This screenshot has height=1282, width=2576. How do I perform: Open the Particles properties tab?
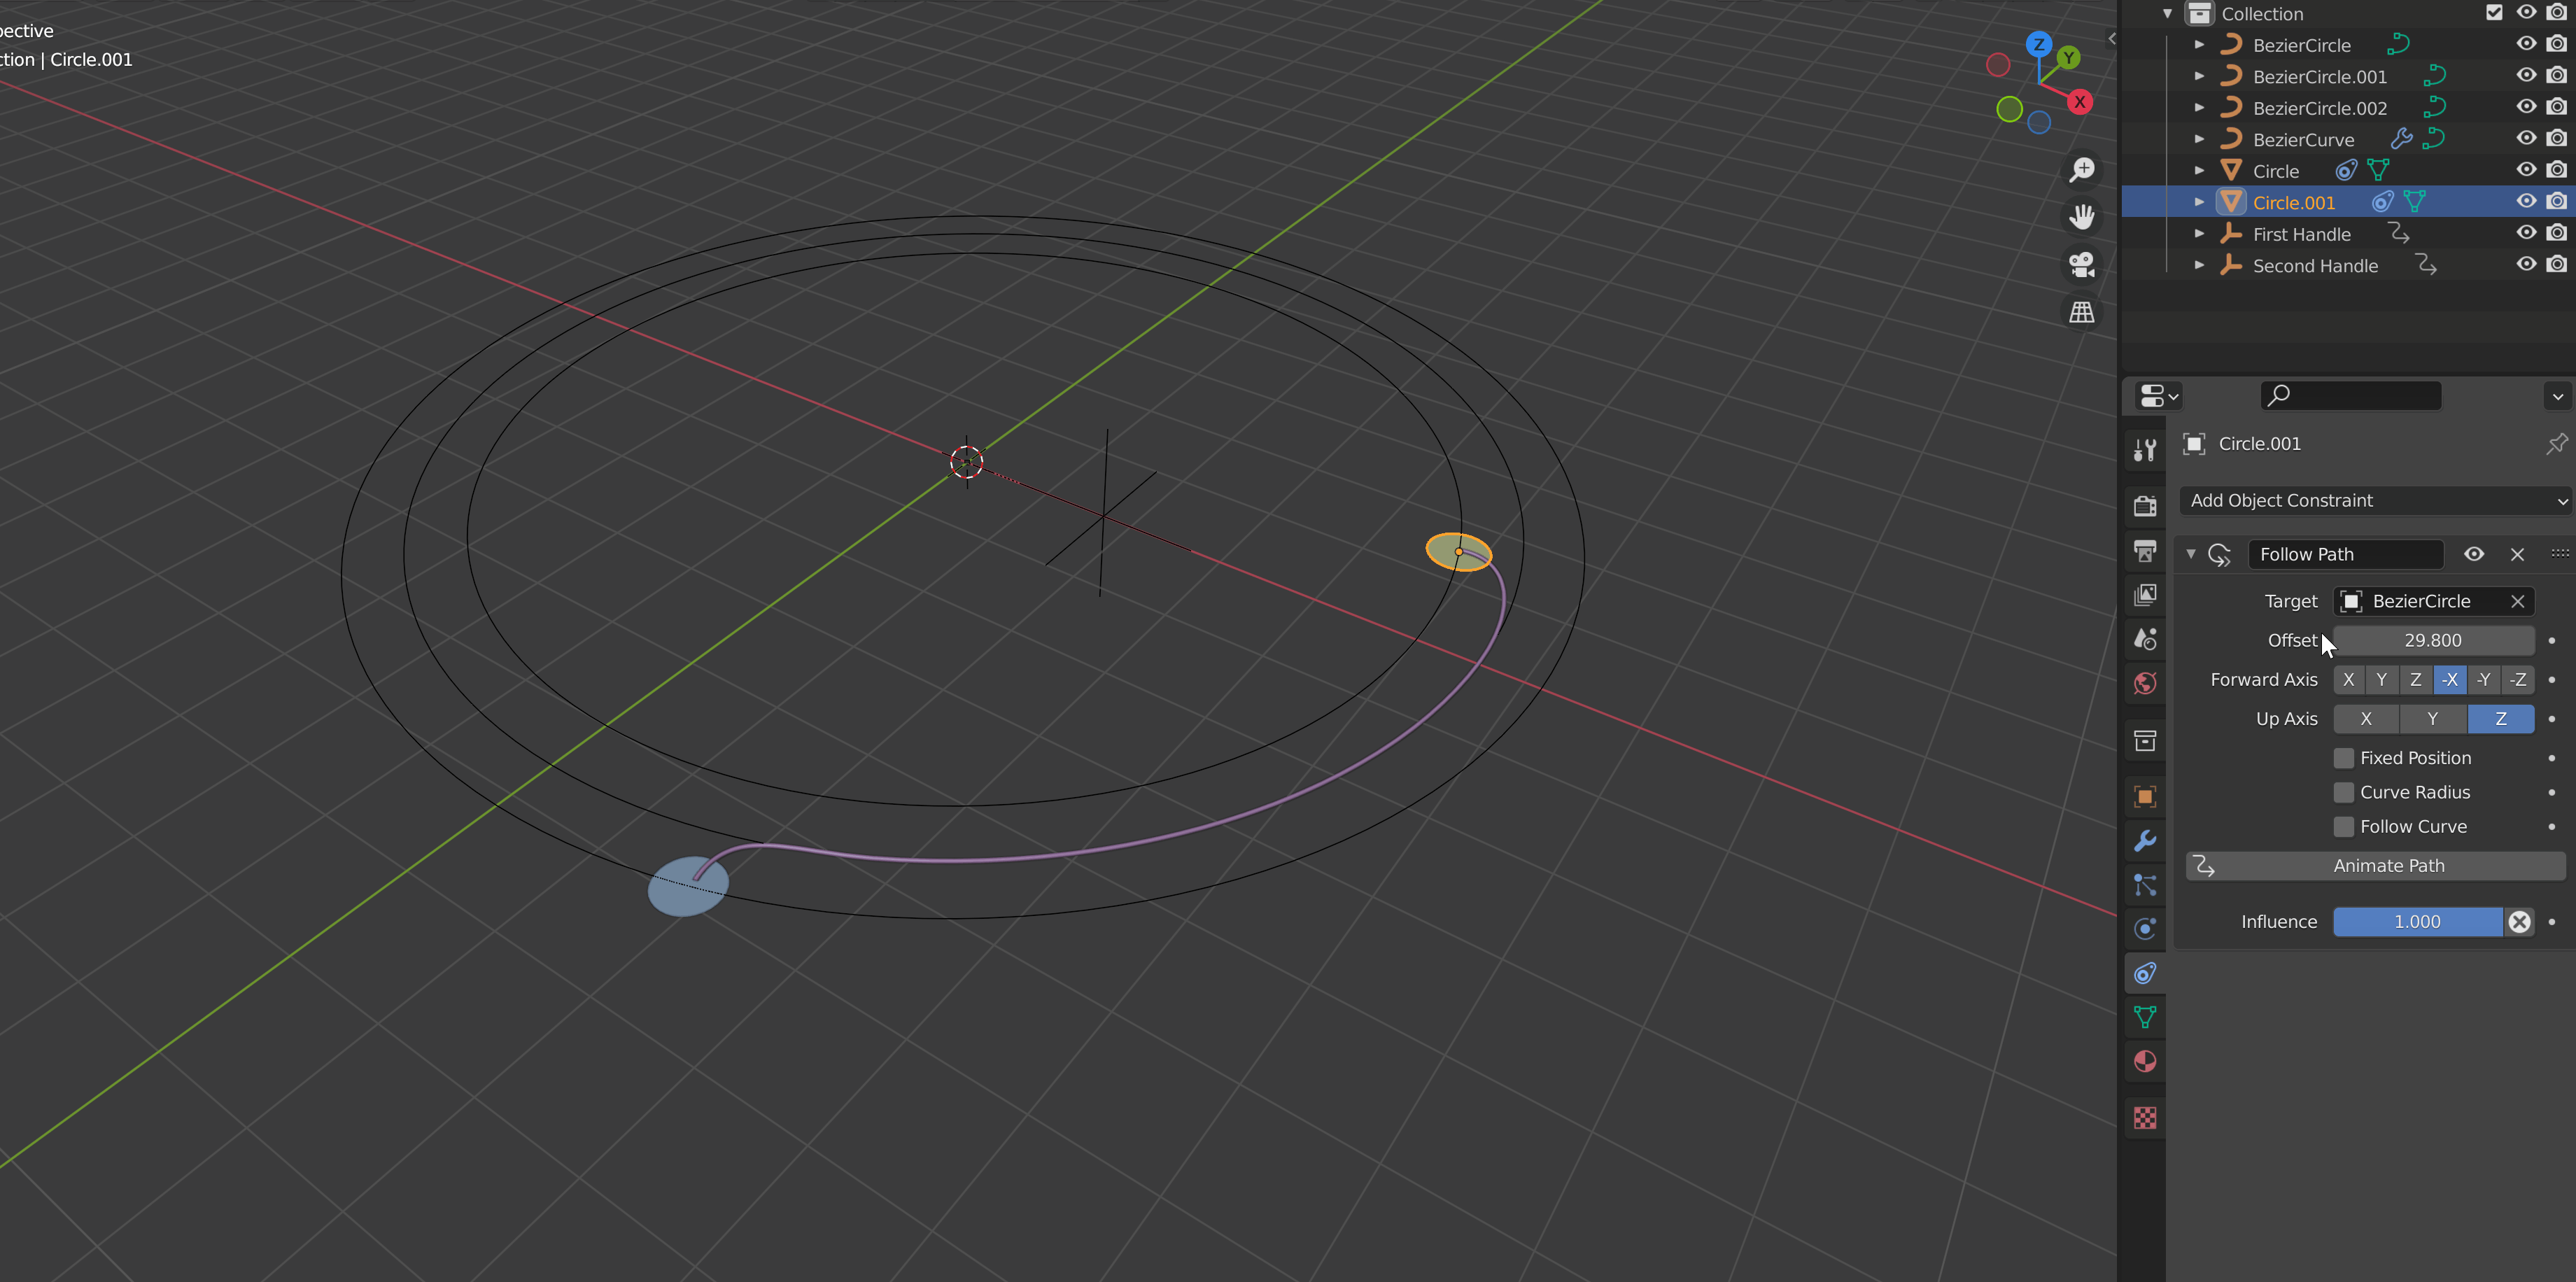coord(2145,885)
